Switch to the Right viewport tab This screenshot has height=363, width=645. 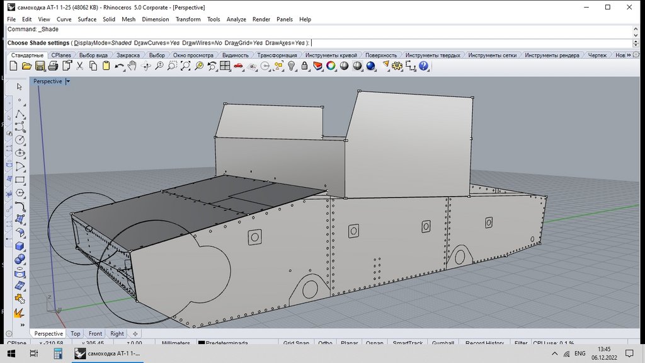point(117,334)
